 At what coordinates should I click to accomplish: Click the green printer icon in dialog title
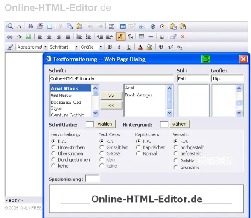point(206,59)
